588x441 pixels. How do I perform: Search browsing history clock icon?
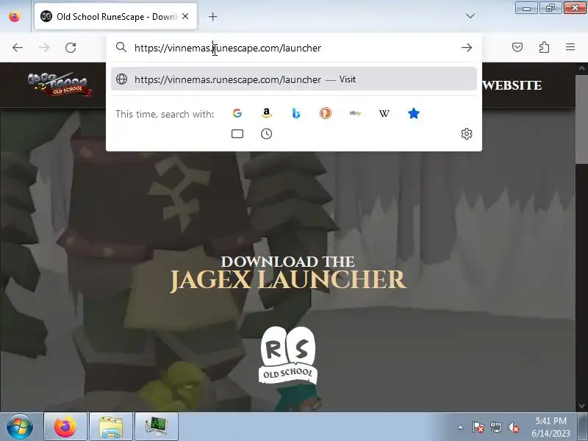[266, 134]
